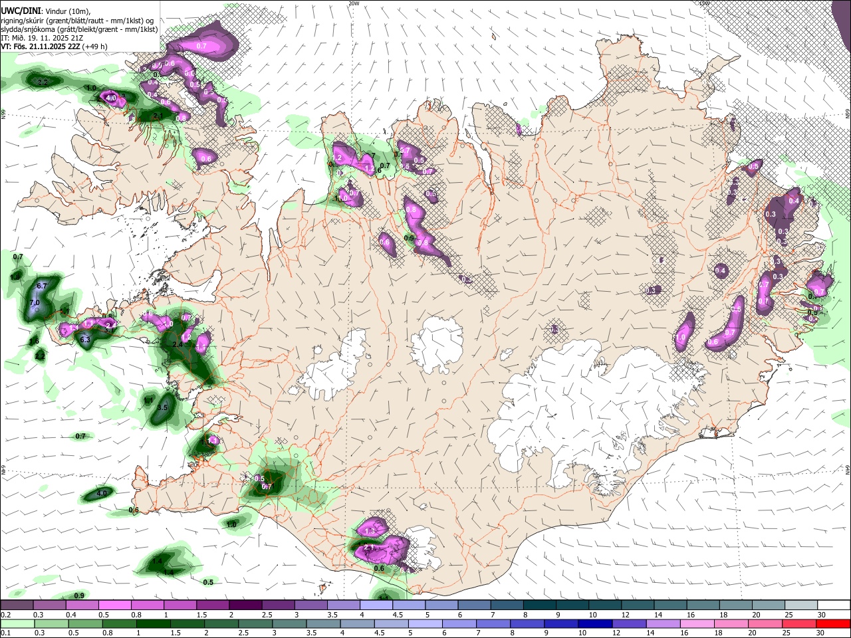
Task: Click the 'slydda/snjókoma' legend description line
Action: [x=79, y=29]
